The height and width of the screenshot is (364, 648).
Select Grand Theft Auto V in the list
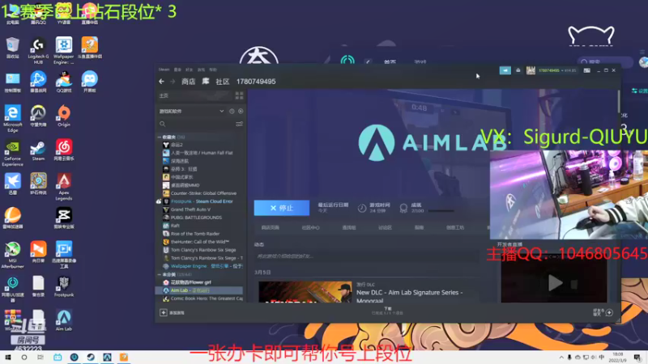tap(190, 210)
